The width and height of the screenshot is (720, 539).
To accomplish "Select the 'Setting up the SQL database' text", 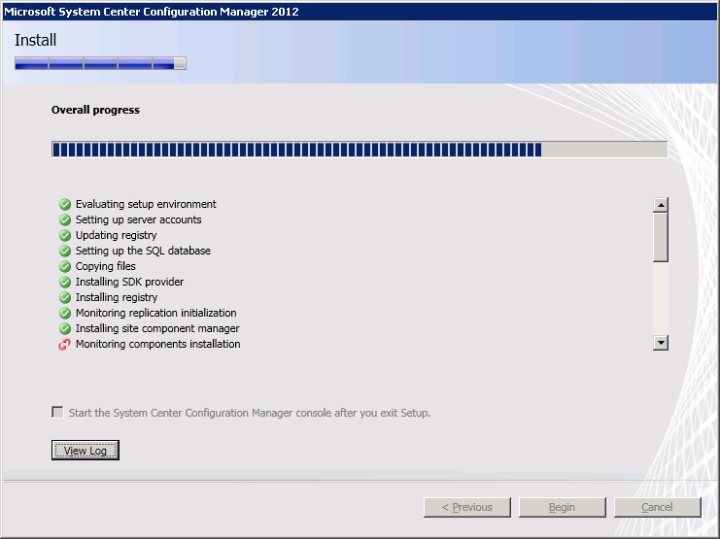I will (143, 251).
